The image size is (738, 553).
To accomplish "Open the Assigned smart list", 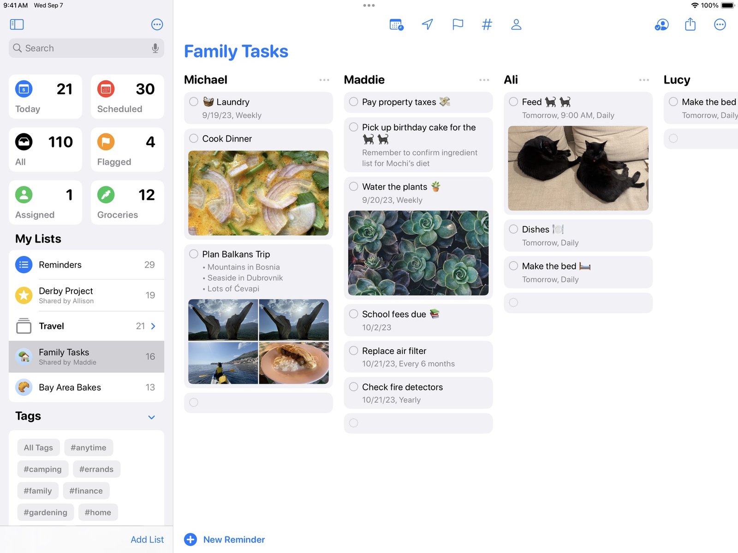I will 45,202.
